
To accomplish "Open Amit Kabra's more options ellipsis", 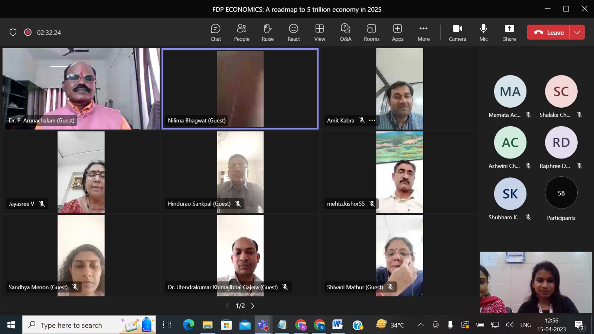I will (x=372, y=120).
